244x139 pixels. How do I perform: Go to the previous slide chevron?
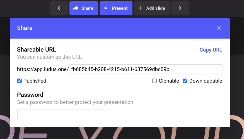click(59, 8)
